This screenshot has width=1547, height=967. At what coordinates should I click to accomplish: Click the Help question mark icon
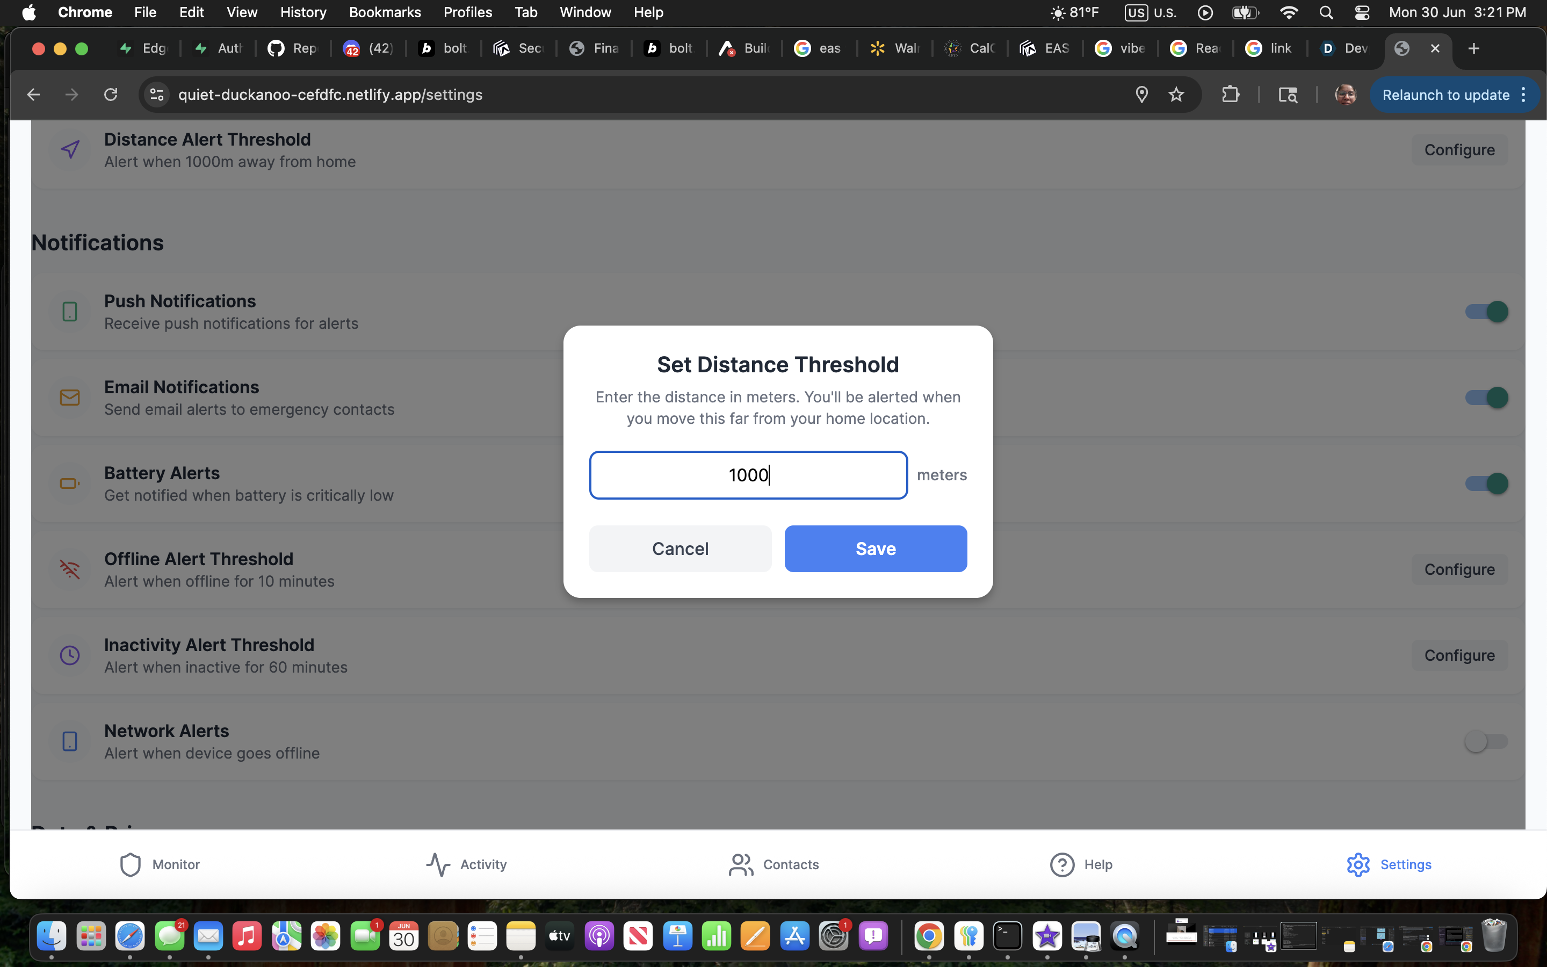click(1062, 865)
